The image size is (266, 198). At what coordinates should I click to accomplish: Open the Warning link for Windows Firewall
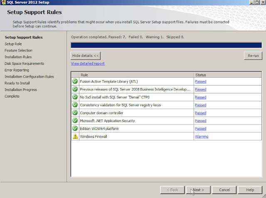pyautogui.click(x=202, y=137)
